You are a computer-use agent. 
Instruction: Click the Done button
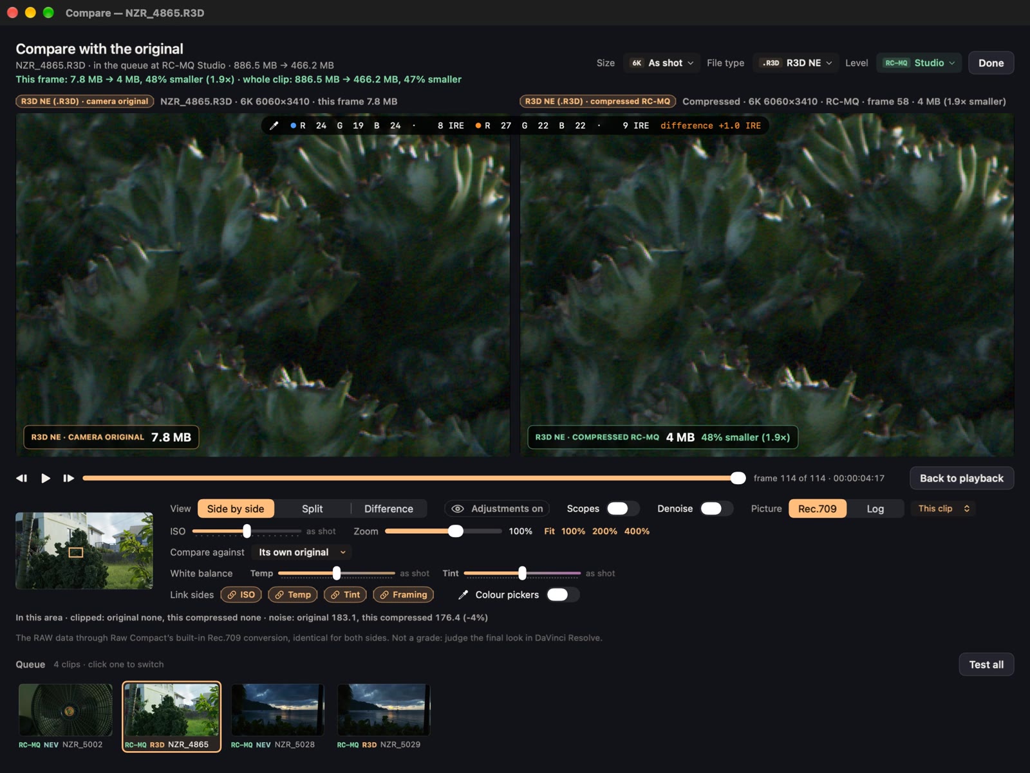(x=991, y=63)
